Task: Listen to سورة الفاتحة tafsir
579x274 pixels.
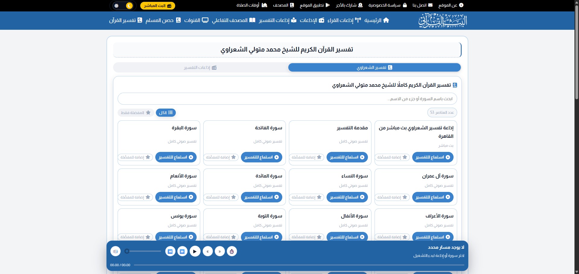Action: [261, 157]
